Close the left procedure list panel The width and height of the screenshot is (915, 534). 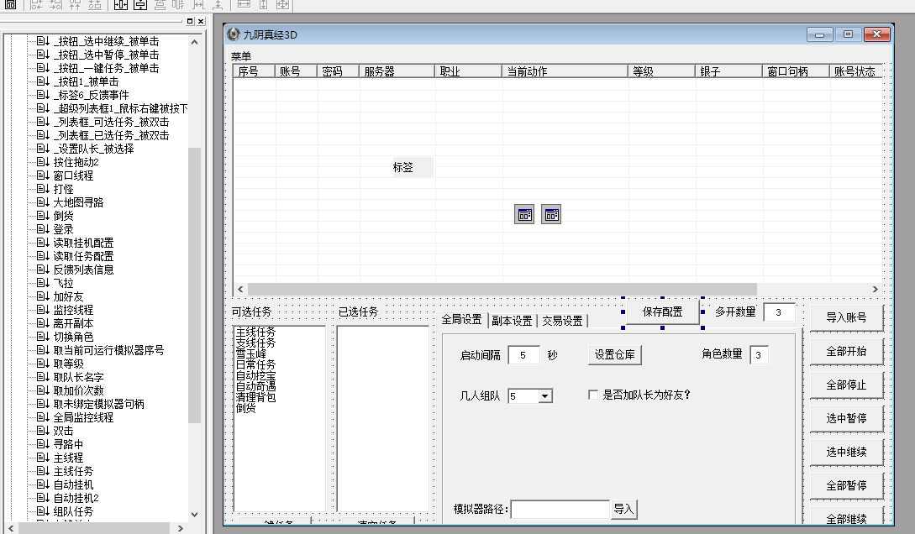pos(200,21)
